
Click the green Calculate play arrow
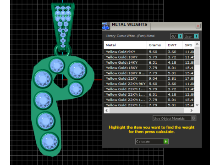[165, 142]
